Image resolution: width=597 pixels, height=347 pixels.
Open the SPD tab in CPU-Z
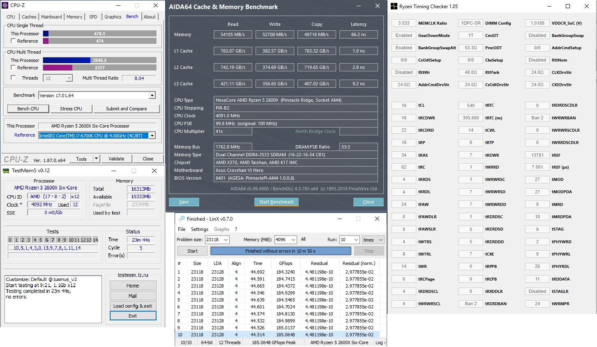(93, 17)
